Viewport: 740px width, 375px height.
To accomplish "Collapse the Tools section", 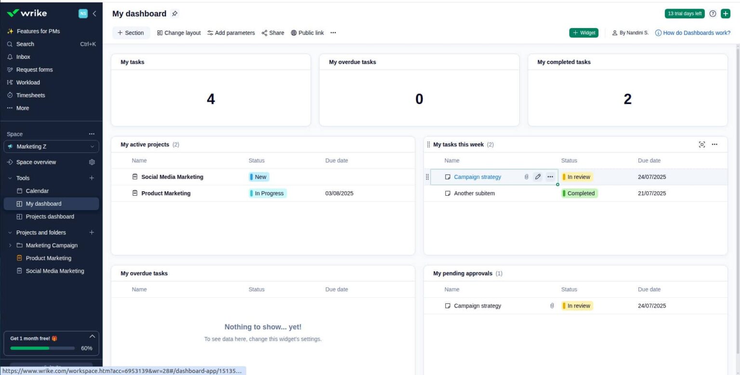I will (x=10, y=178).
